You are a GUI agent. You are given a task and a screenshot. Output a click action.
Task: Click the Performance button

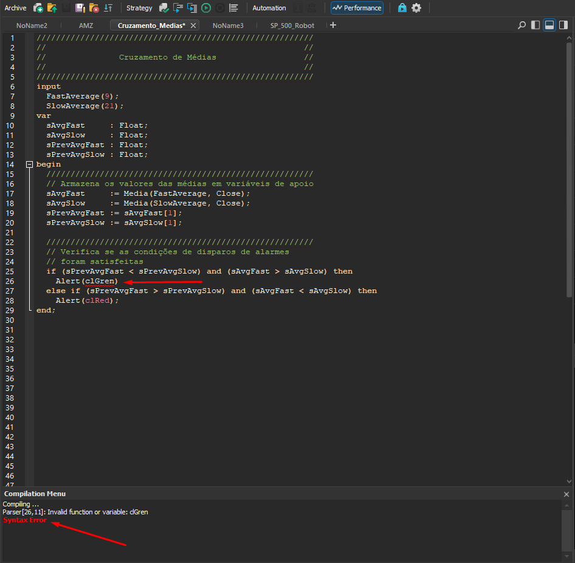[357, 8]
